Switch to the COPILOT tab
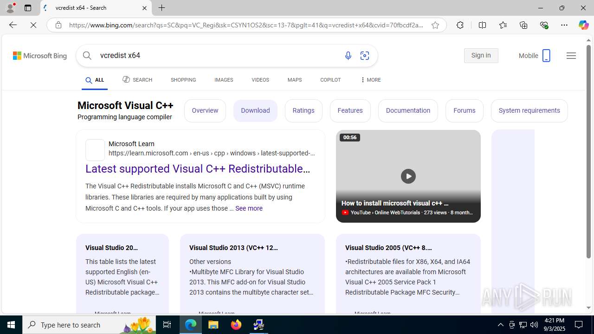 pos(330,80)
